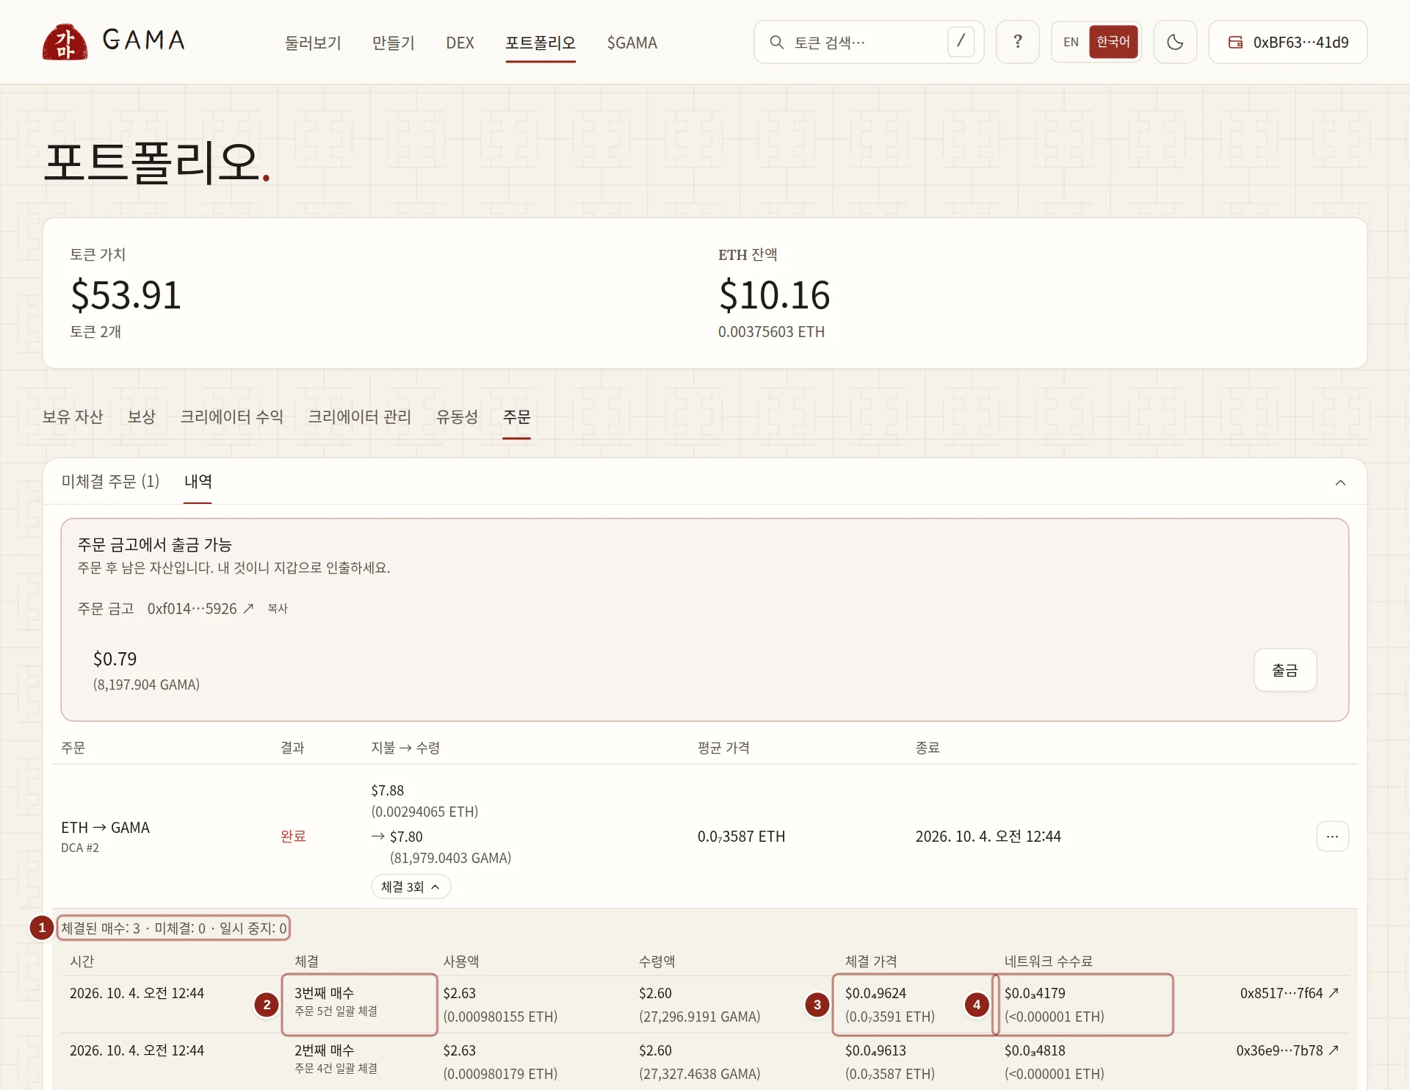Click the ETH → GAMA order name
1410x1090 pixels.
pos(105,827)
